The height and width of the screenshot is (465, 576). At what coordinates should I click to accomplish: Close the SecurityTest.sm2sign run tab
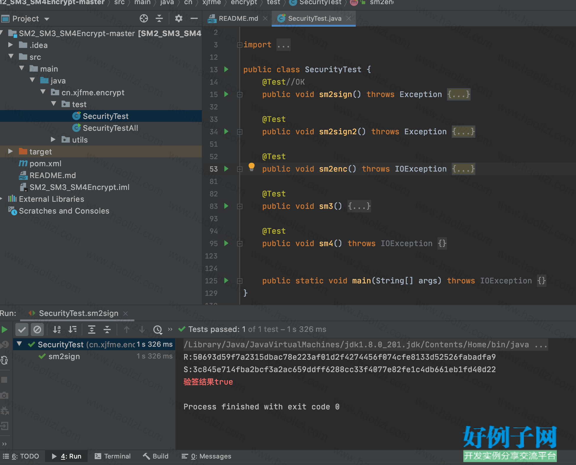point(126,313)
